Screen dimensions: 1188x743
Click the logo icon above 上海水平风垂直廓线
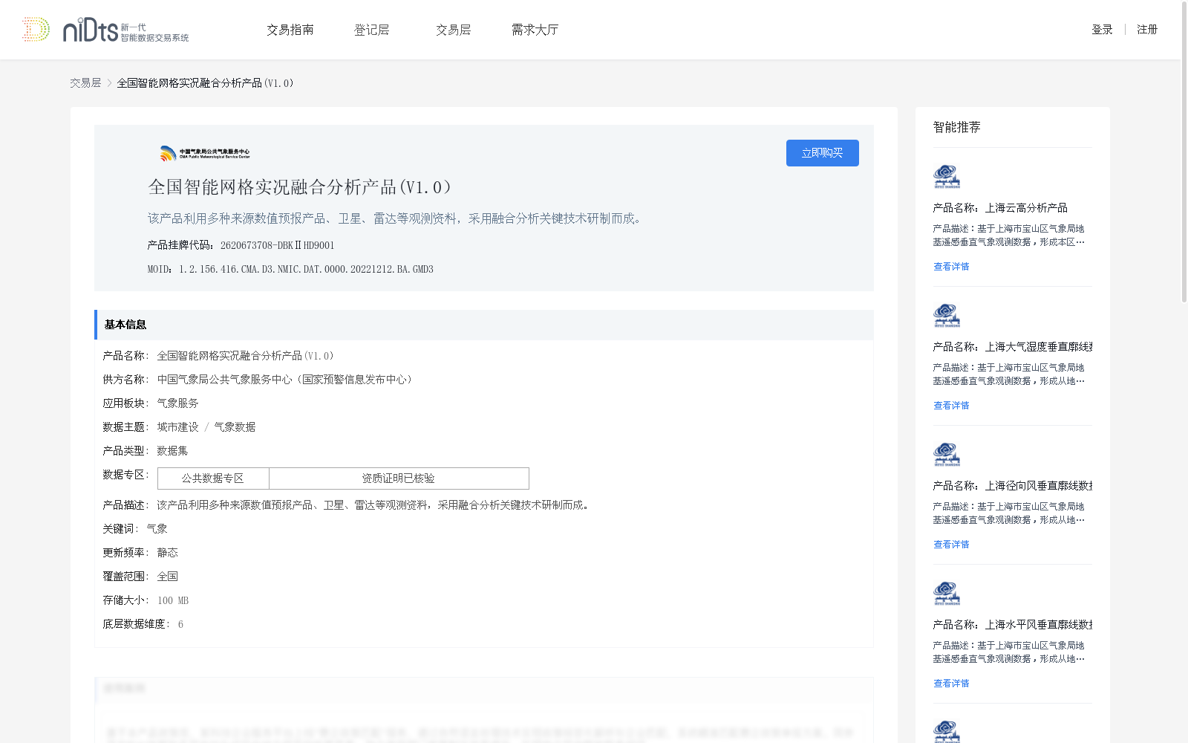pyautogui.click(x=947, y=594)
